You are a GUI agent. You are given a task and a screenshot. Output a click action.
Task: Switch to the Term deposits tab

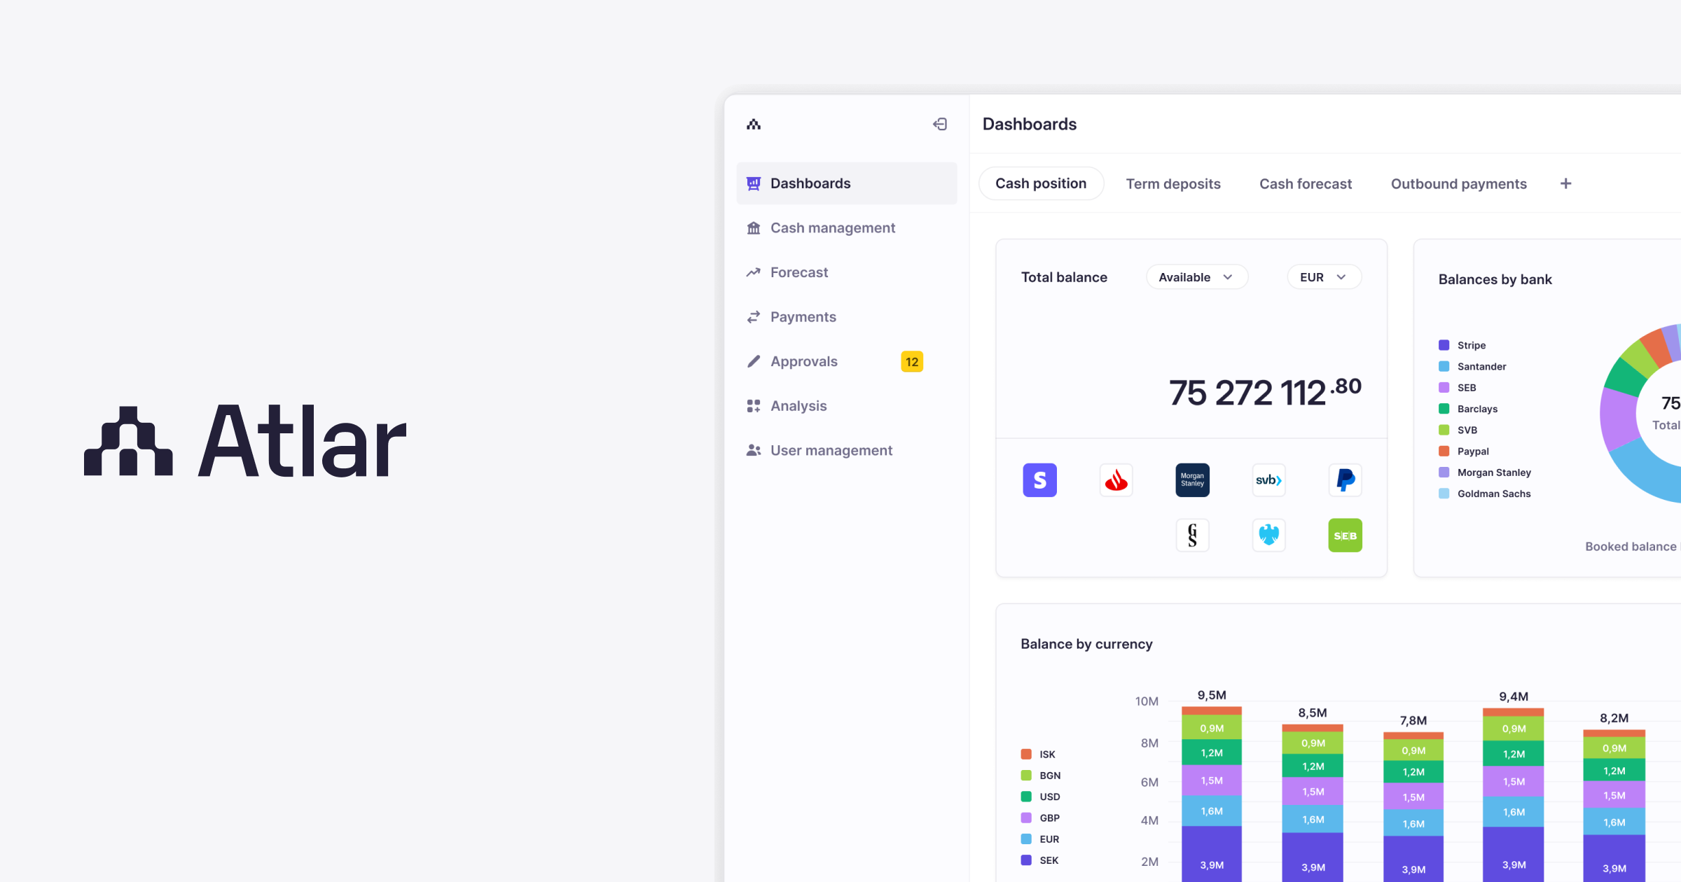[x=1173, y=183]
